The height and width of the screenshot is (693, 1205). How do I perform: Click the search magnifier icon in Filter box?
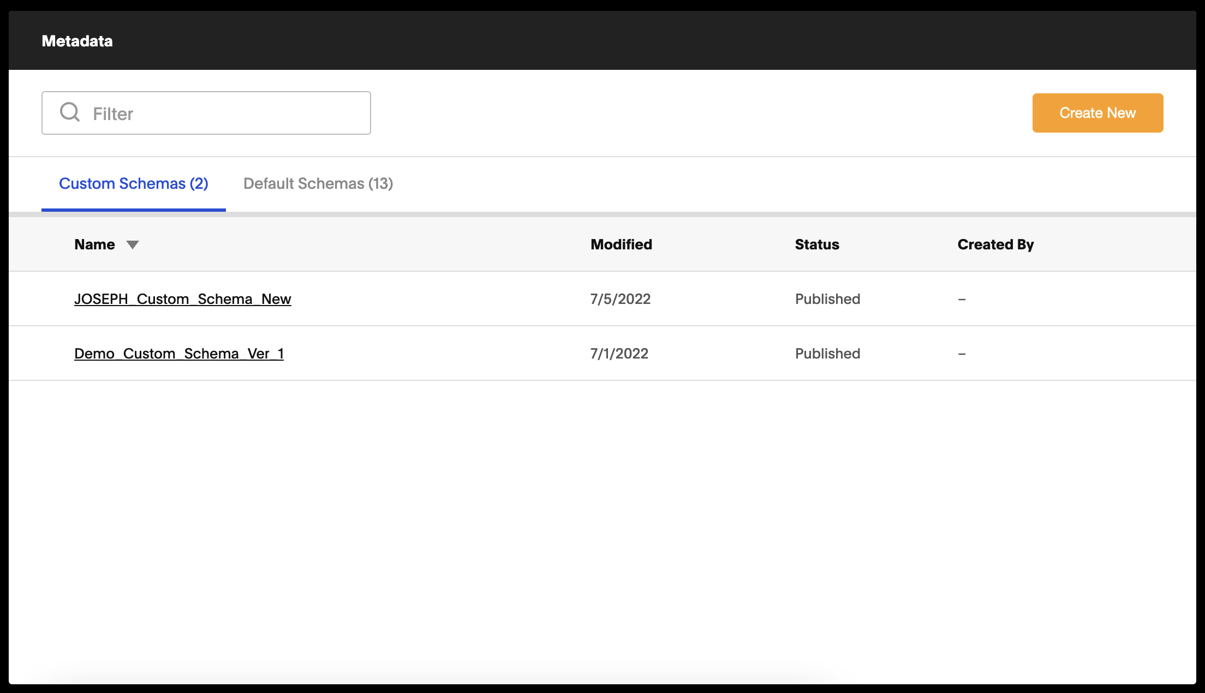pos(70,112)
